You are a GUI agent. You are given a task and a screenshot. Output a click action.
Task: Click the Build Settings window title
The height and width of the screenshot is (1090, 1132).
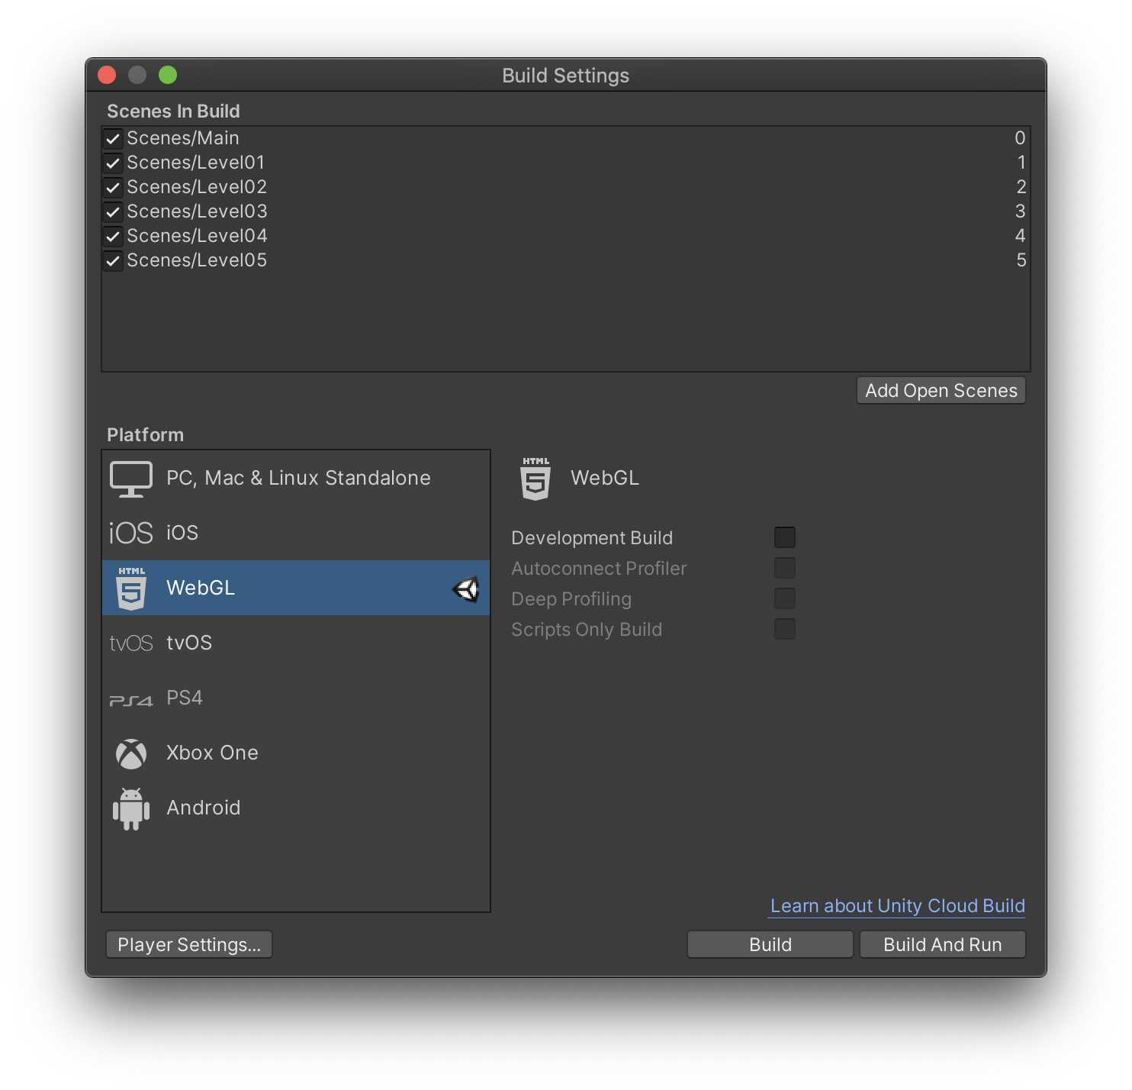pyautogui.click(x=565, y=76)
